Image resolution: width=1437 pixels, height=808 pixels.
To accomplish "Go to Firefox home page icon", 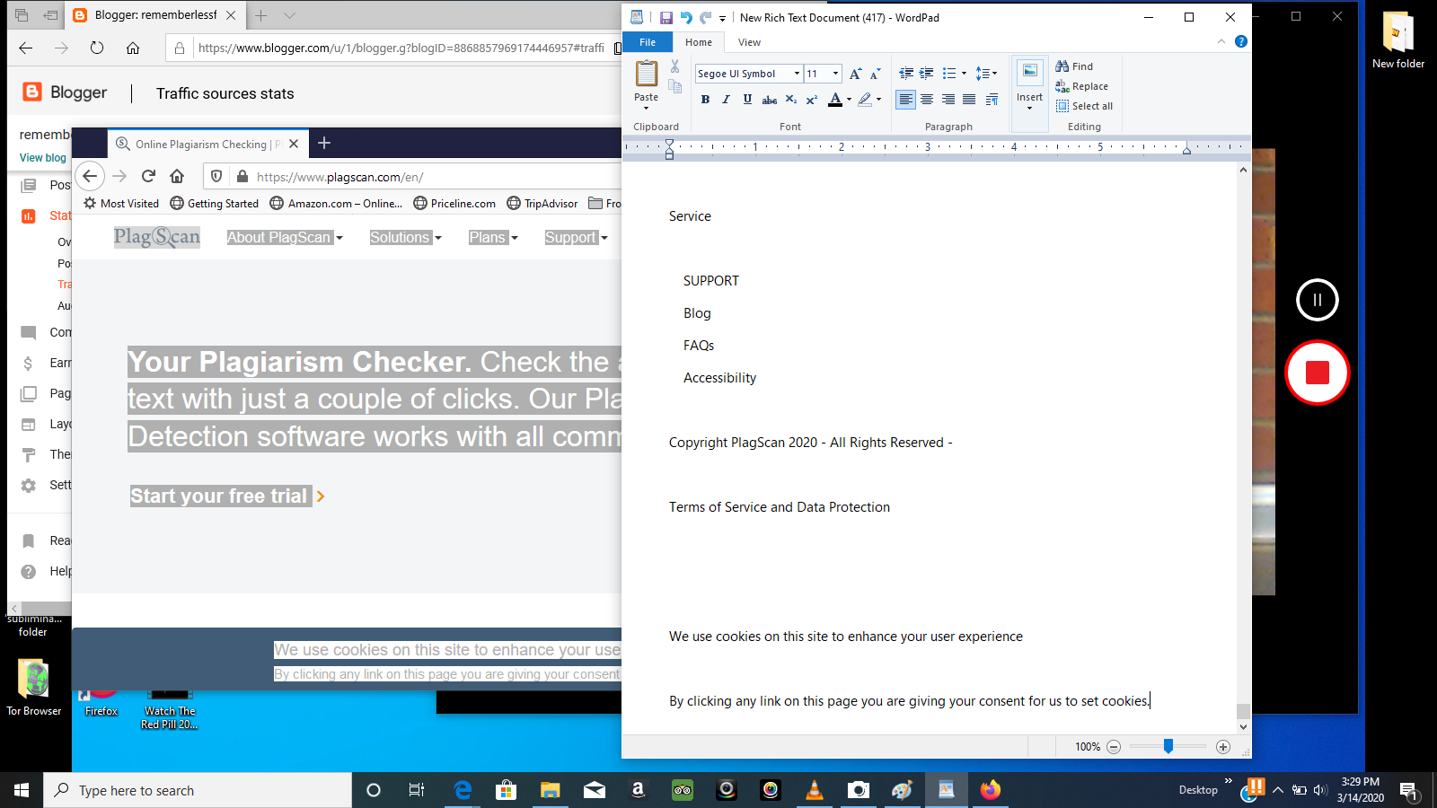I will 177,176.
